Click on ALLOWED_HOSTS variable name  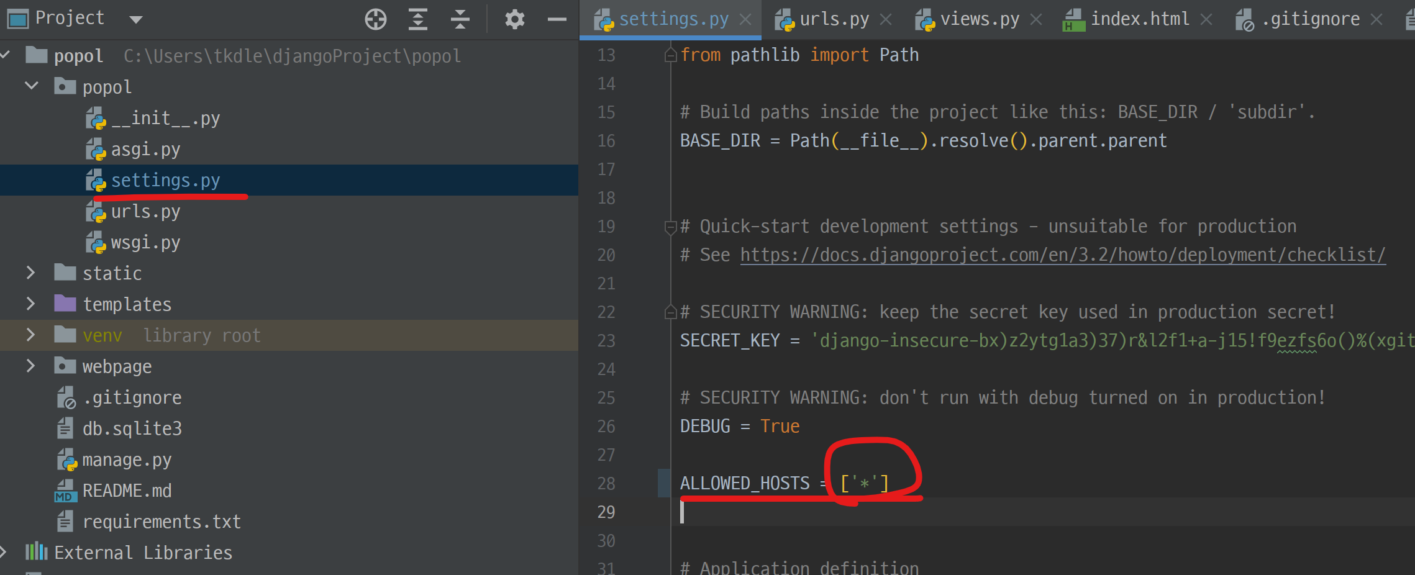(x=745, y=484)
